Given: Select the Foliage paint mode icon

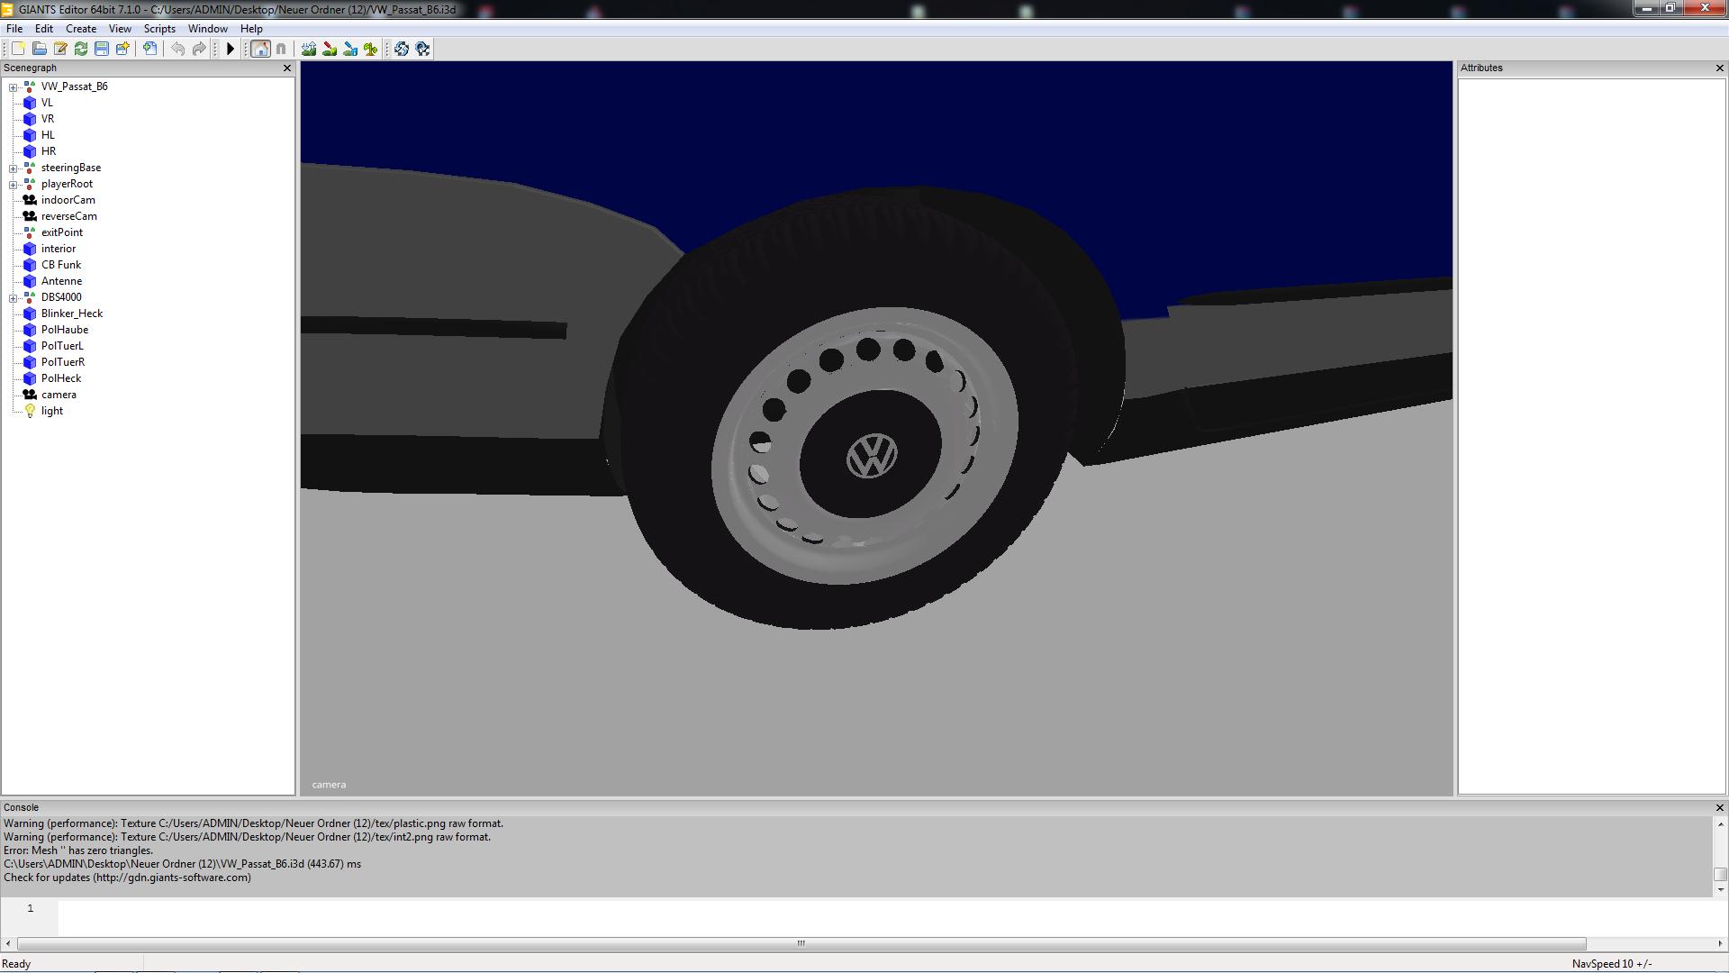Looking at the screenshot, I should pyautogui.click(x=370, y=49).
